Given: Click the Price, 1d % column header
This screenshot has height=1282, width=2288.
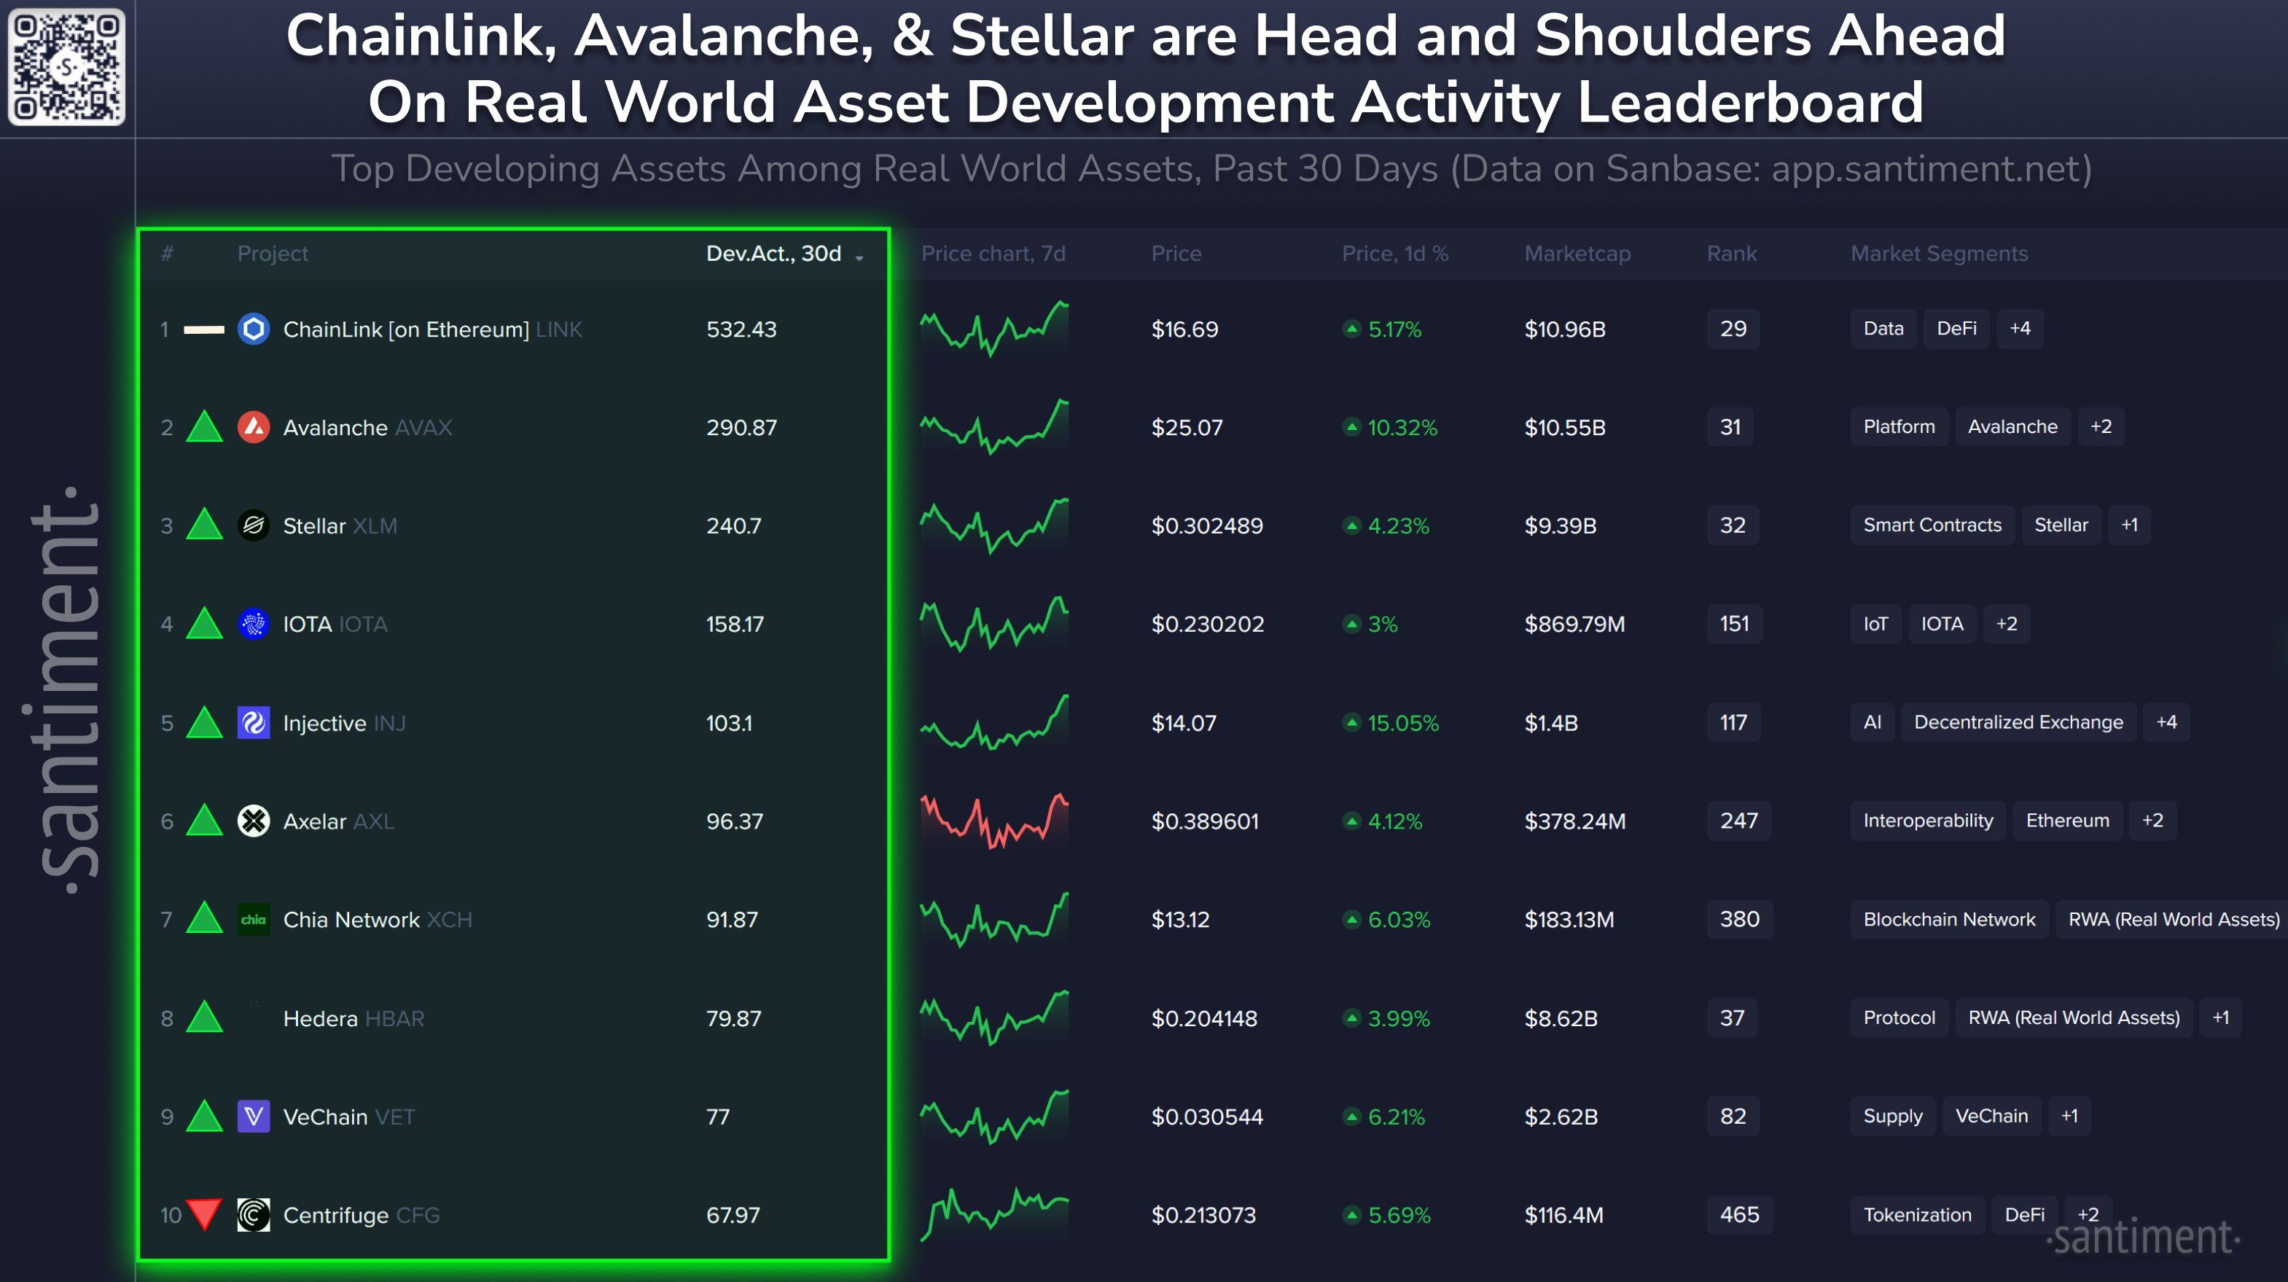Looking at the screenshot, I should pos(1394,254).
